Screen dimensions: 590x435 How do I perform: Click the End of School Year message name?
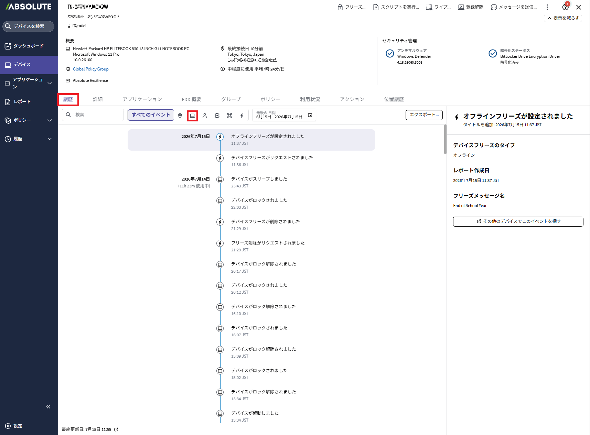470,206
